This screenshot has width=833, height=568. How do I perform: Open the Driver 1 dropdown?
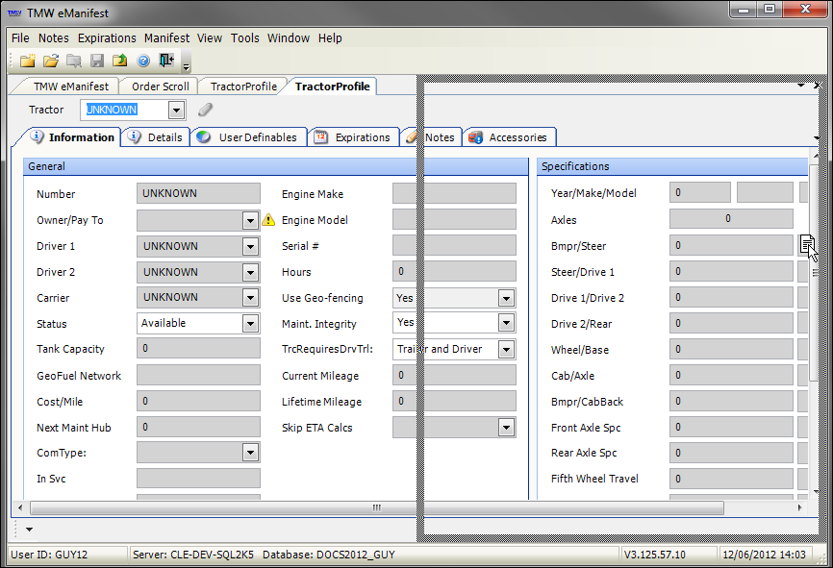tap(250, 246)
